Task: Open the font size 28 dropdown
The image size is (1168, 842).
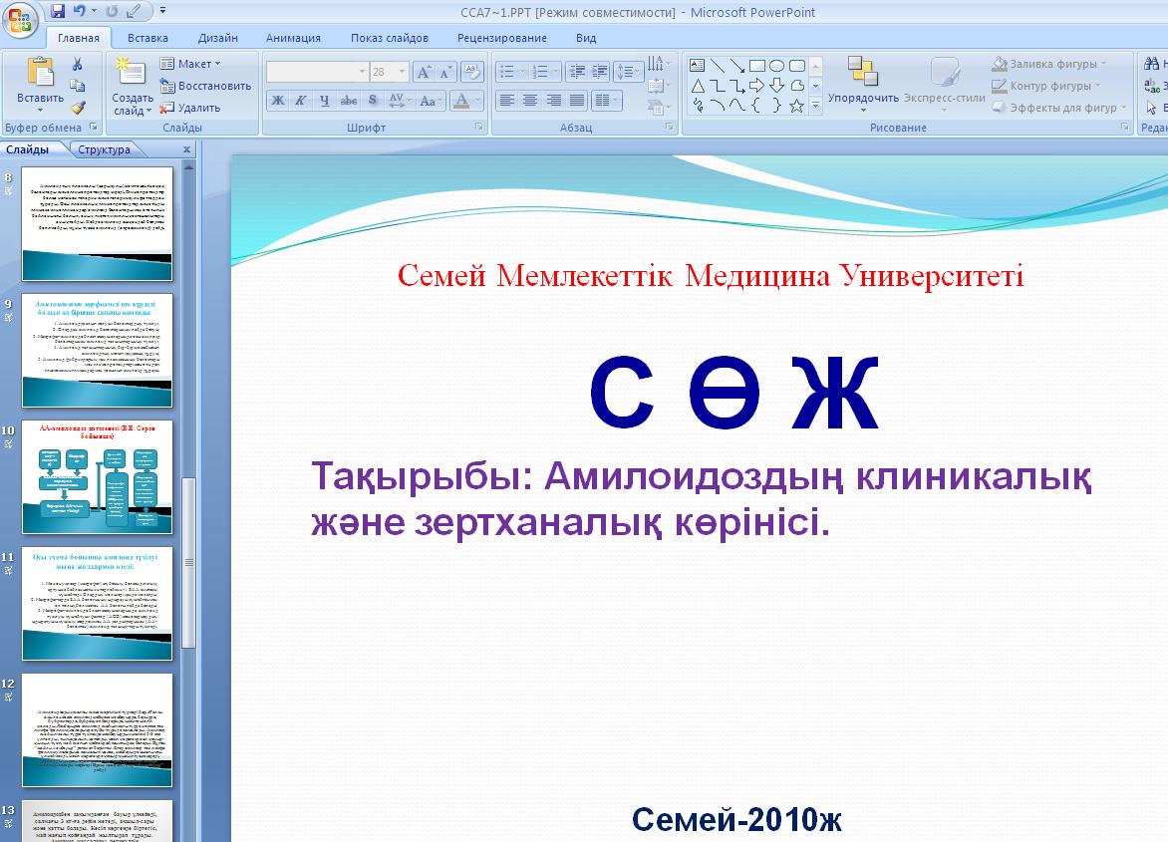Action: 403,72
